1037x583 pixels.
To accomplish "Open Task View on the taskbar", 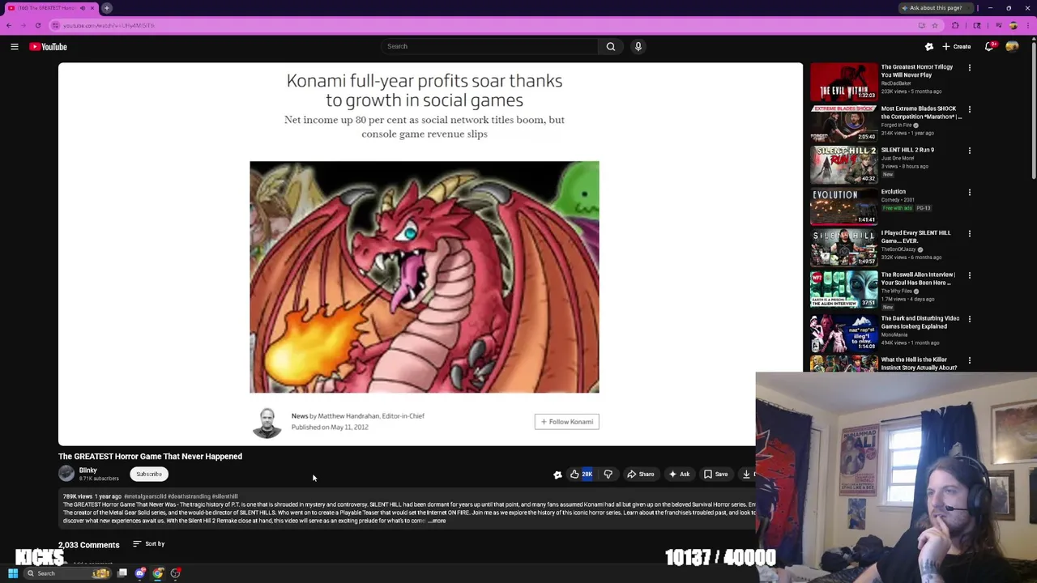I will [122, 573].
